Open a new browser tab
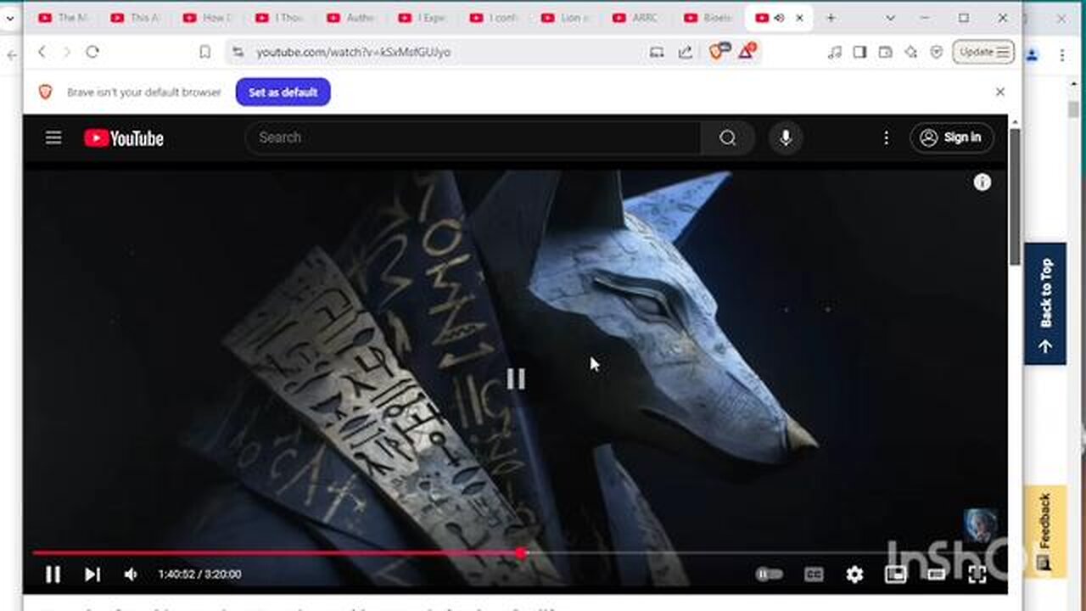 pos(831,18)
